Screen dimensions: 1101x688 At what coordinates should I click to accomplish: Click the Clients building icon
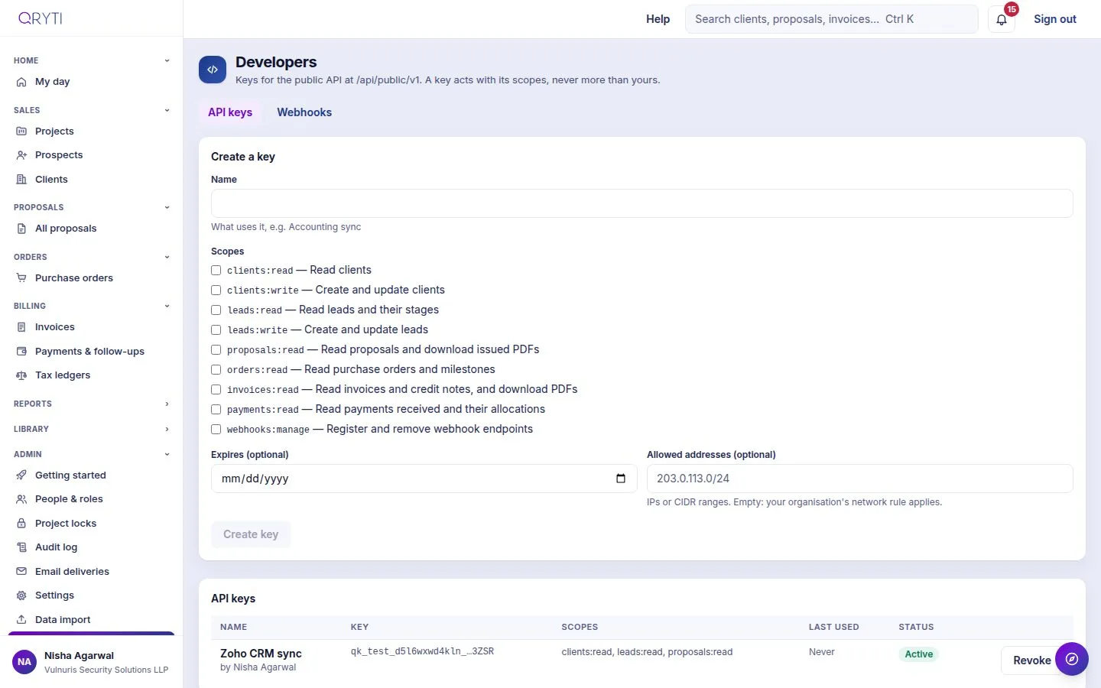21,180
